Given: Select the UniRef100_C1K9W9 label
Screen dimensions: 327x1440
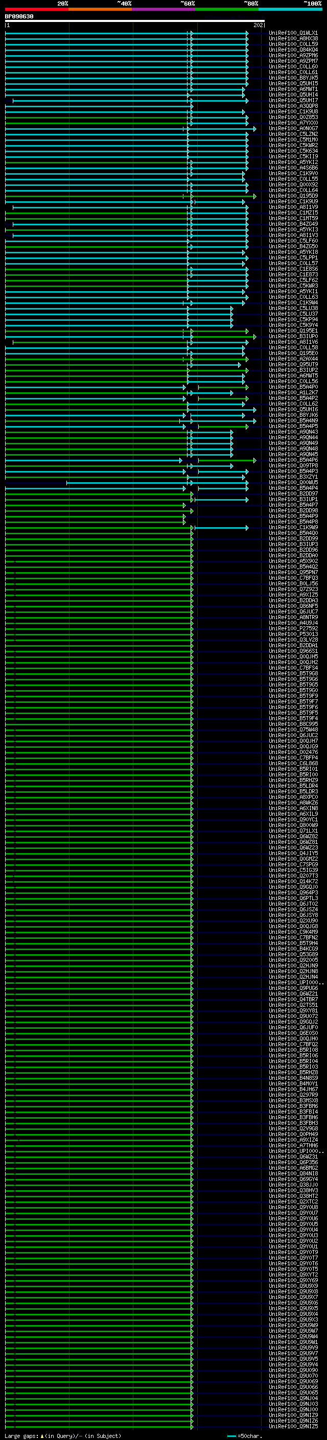Looking at the screenshot, I should [x=293, y=528].
